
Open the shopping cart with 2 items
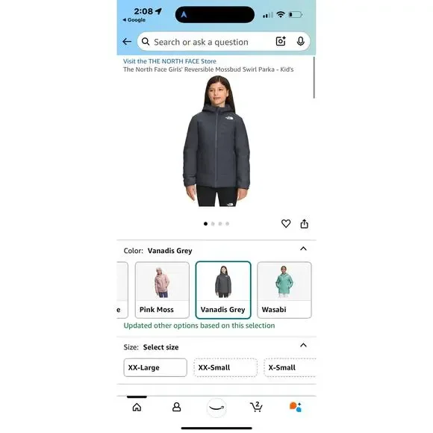[x=256, y=406]
